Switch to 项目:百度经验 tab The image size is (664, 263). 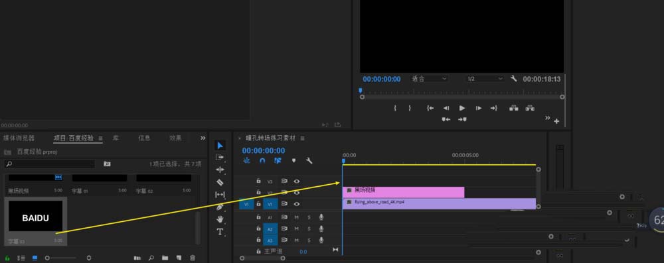[x=74, y=138]
